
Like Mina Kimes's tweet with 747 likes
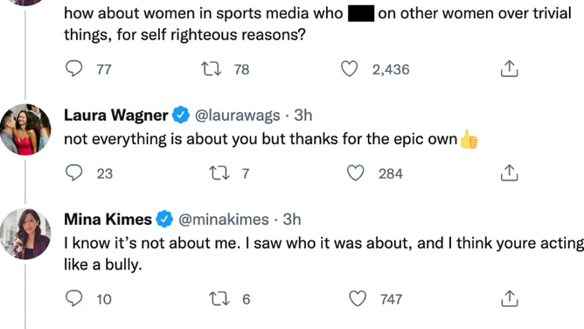[358, 299]
